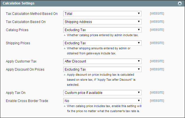Click WEBSITE scope label for Catalog Prices

click(x=157, y=30)
